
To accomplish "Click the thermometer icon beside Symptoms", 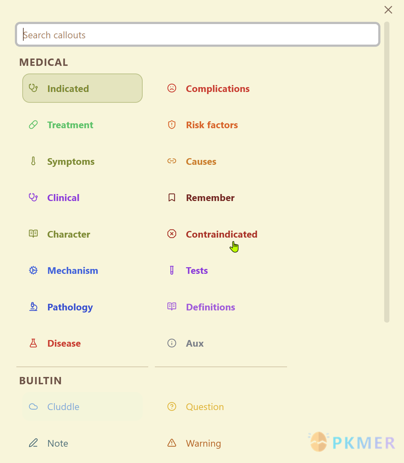I will click(33, 161).
